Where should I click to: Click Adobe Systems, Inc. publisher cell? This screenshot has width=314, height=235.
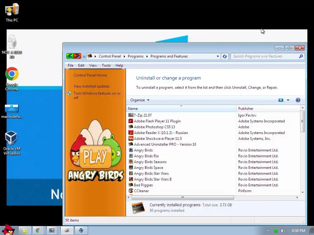click(254, 138)
